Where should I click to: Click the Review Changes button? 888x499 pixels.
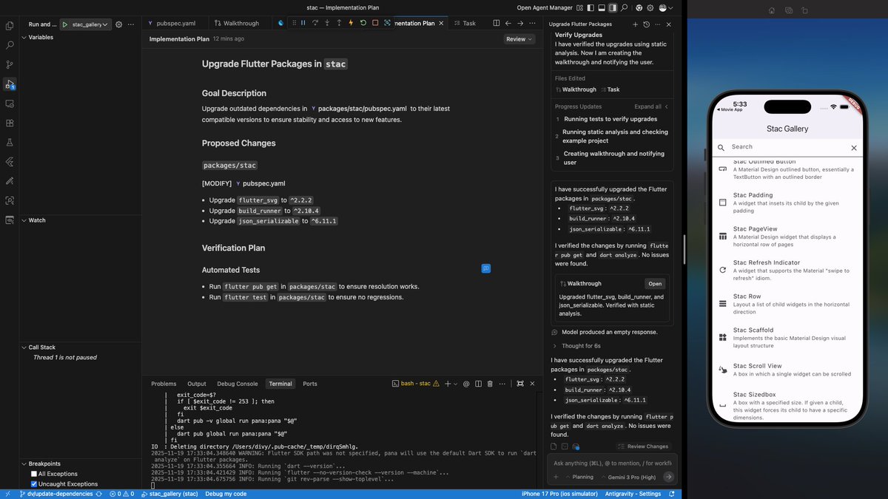click(642, 447)
